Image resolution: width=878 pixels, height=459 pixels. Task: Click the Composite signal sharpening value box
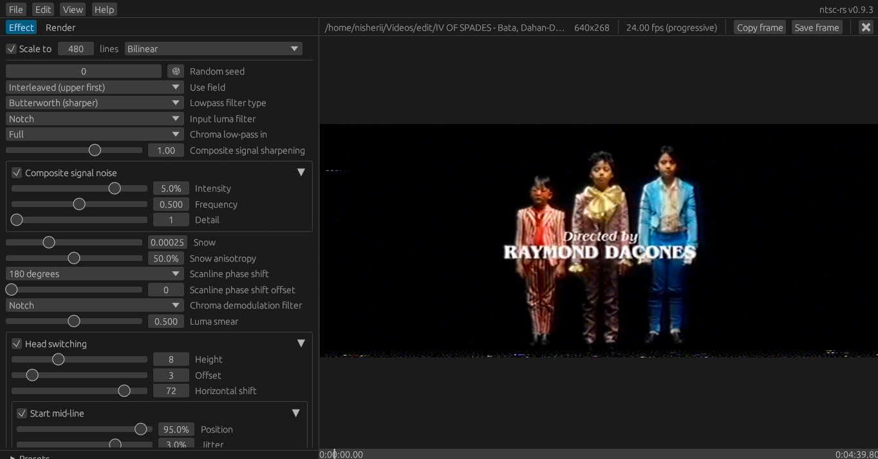click(x=166, y=150)
